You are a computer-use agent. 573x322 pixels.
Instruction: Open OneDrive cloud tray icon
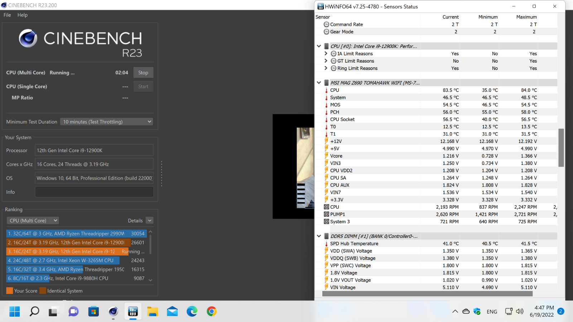[466, 312]
